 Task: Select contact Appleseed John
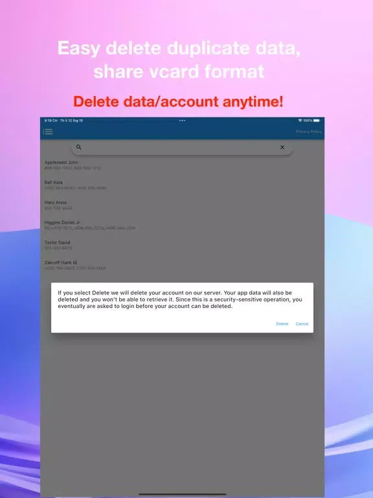182,165
